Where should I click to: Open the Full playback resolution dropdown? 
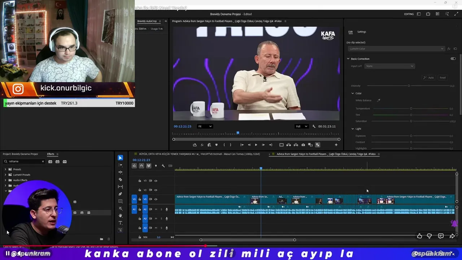[301, 126]
